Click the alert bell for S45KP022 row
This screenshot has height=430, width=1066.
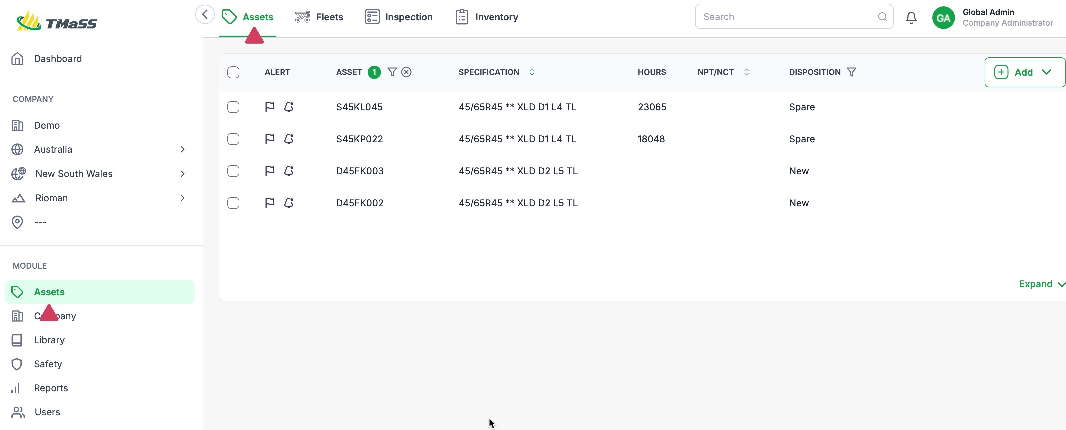point(289,139)
